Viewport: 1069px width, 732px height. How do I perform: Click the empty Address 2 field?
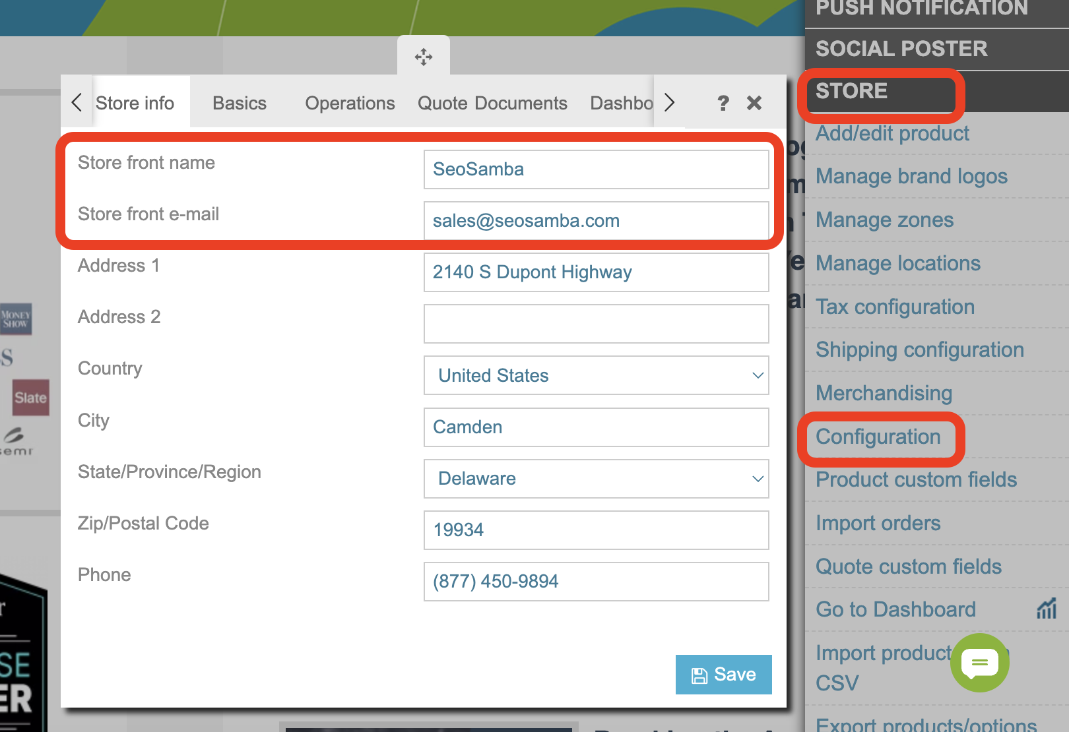[597, 324]
